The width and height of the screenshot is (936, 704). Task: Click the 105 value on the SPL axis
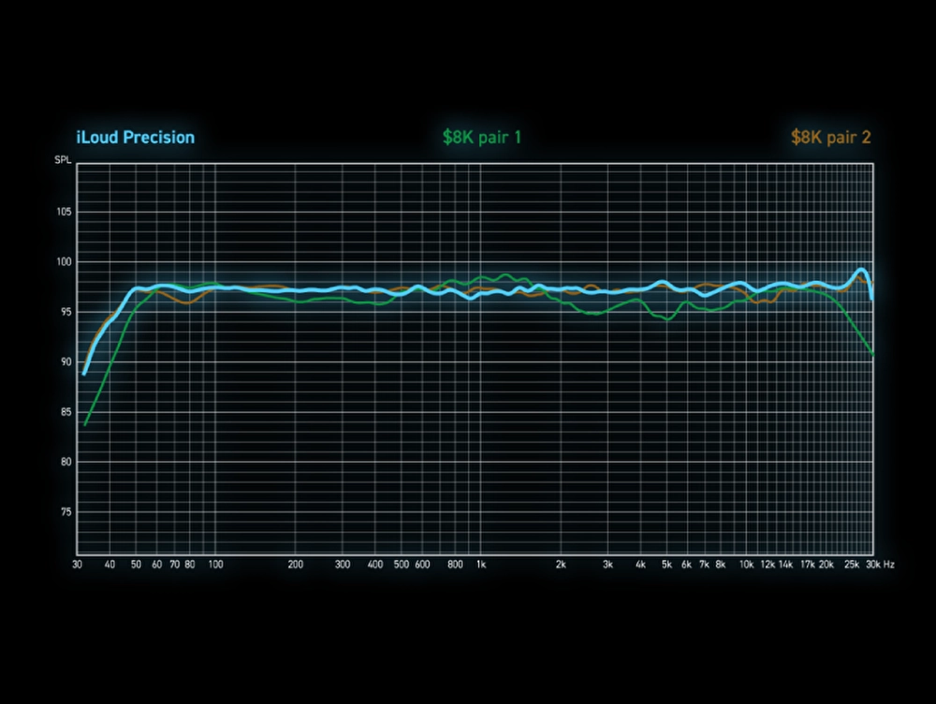point(64,212)
